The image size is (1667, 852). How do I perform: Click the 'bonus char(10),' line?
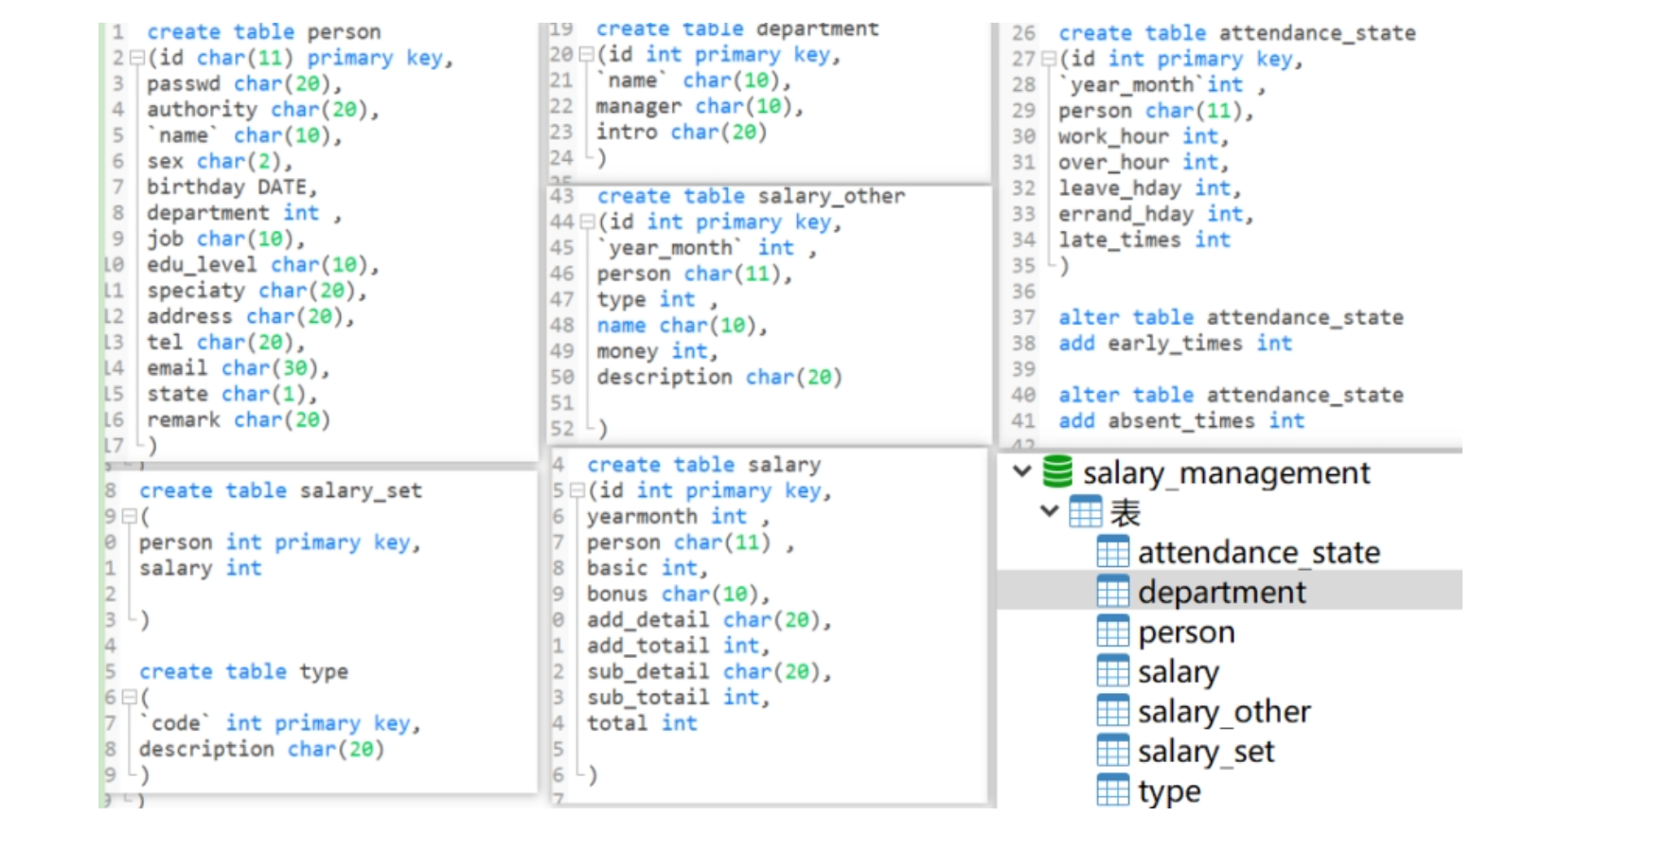click(678, 594)
